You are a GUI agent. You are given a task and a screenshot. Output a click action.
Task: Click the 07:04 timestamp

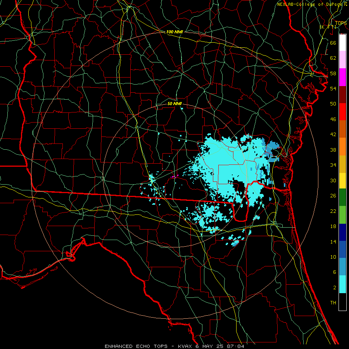tap(235, 346)
